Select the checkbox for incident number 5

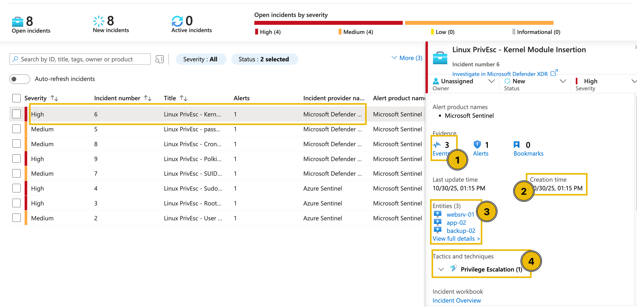(16, 129)
